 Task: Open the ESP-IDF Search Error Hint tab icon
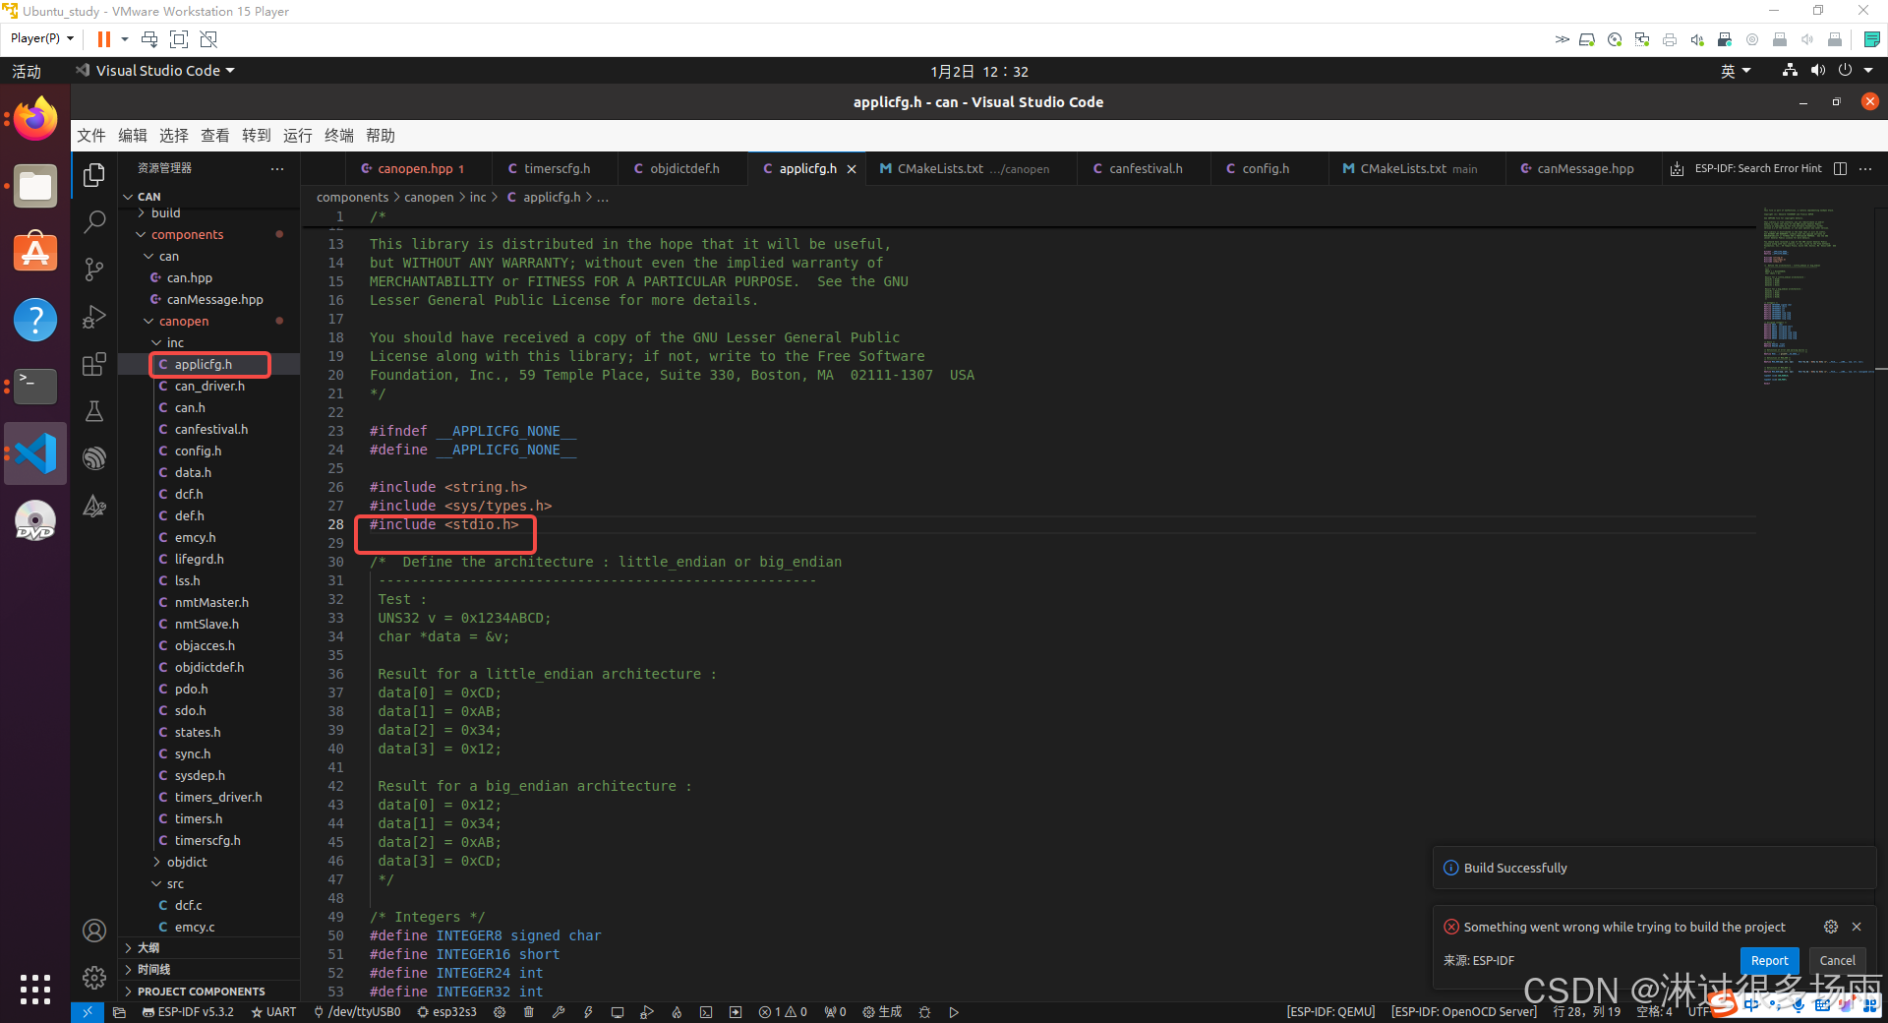tap(1677, 169)
